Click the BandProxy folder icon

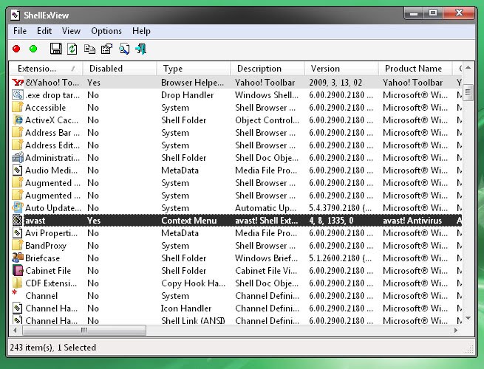click(x=18, y=245)
